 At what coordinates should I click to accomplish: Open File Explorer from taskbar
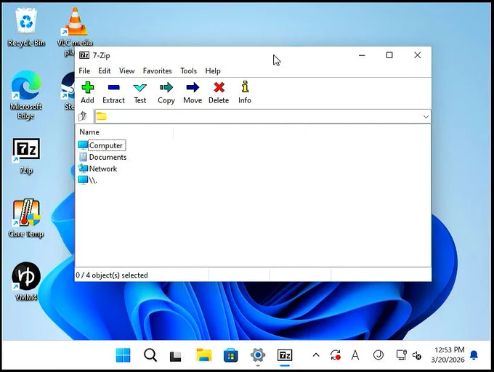[204, 355]
